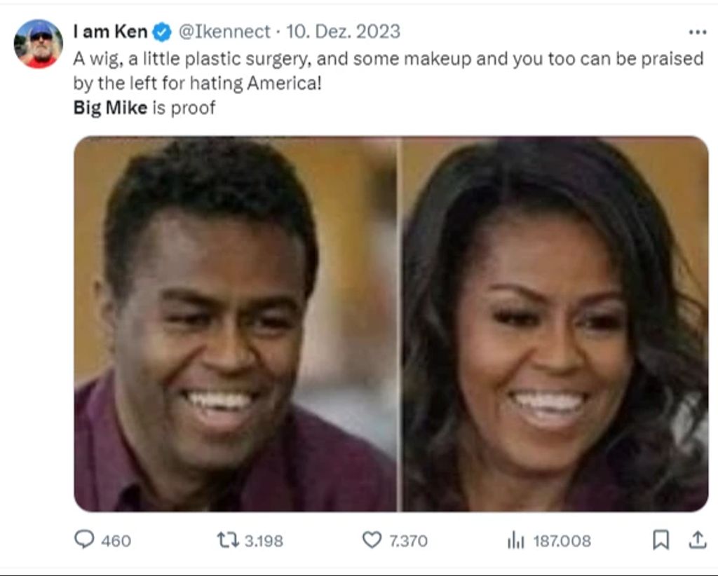Open the view analytics bar chart icon

tap(516, 540)
